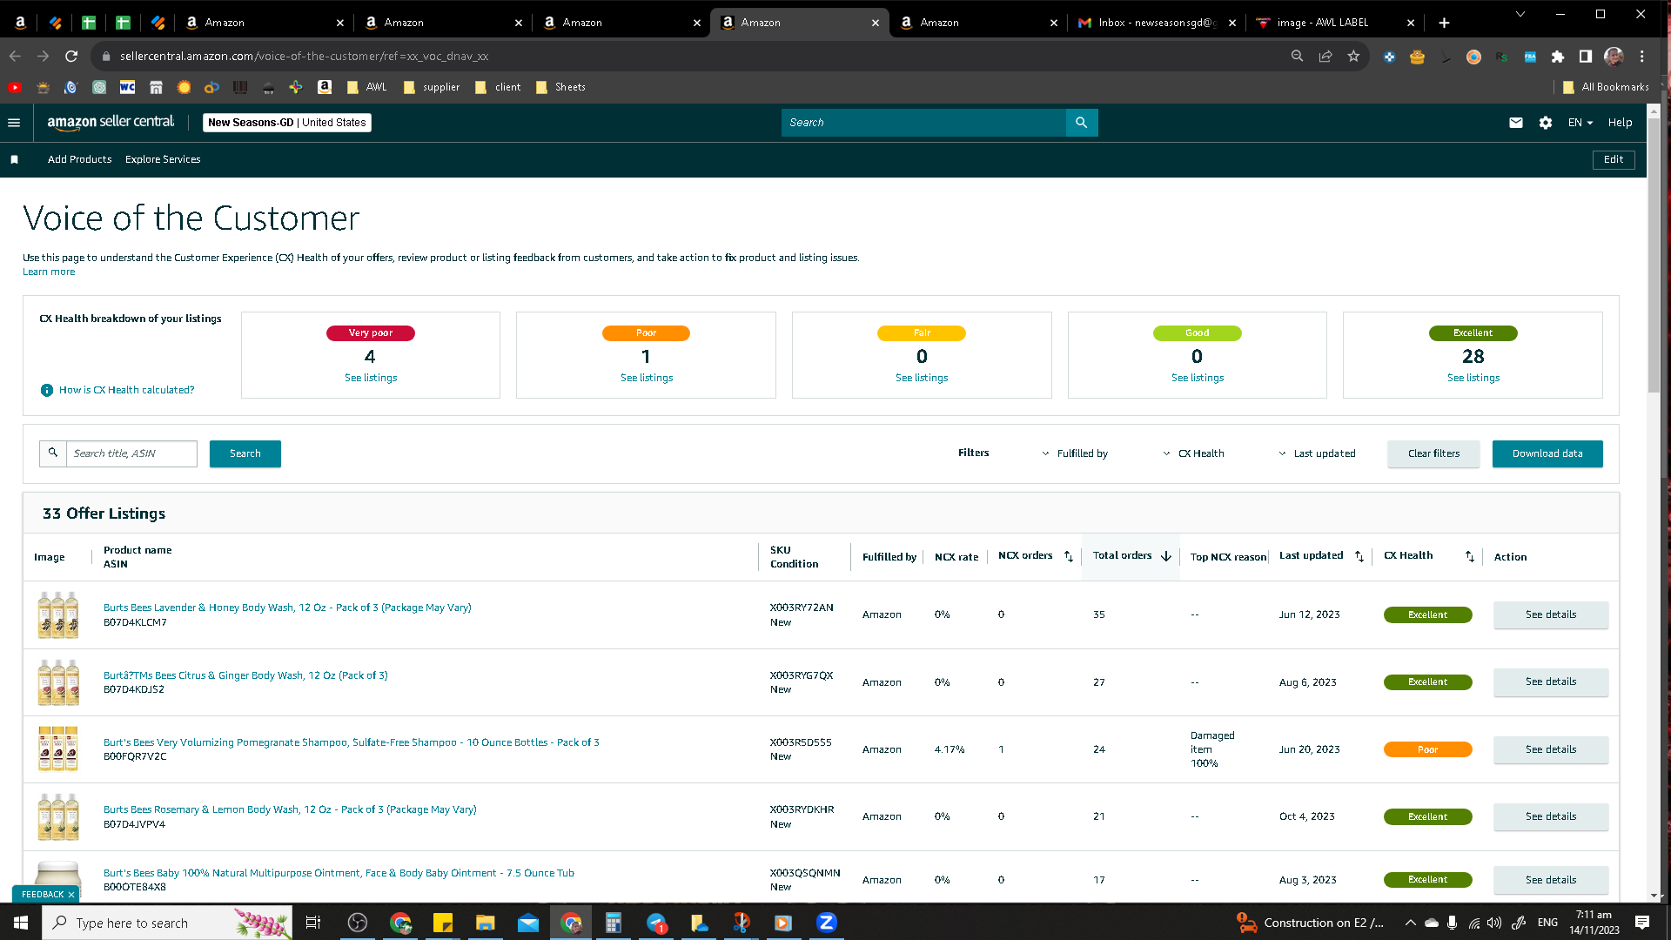Screen dimensions: 1671x940
Task: Expand the CX Health filter
Action: (x=1194, y=453)
